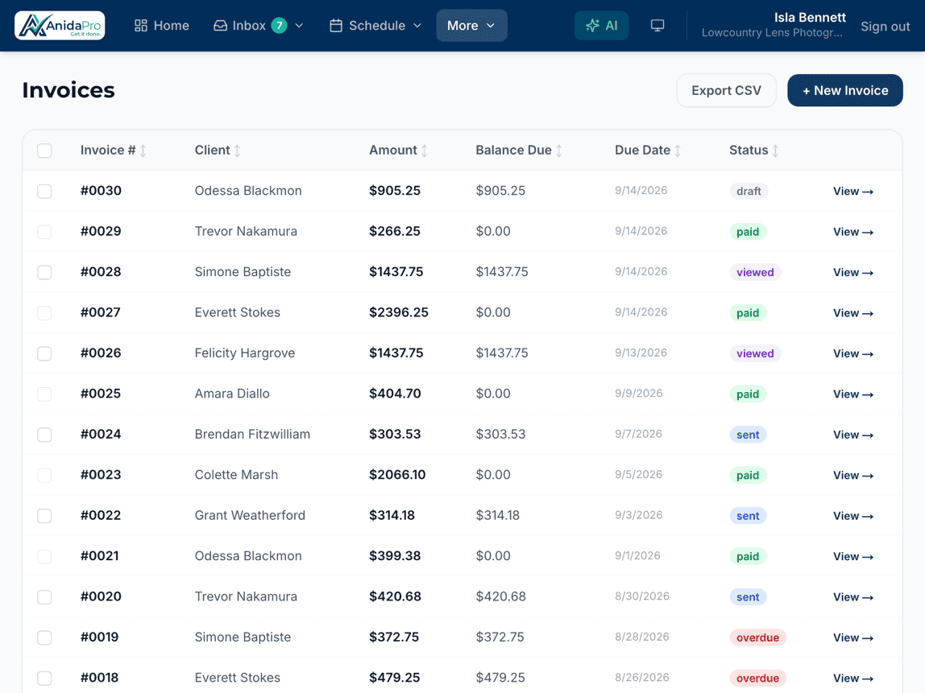Image resolution: width=925 pixels, height=693 pixels.
Task: Click invoice number #0023
Action: [x=101, y=475]
